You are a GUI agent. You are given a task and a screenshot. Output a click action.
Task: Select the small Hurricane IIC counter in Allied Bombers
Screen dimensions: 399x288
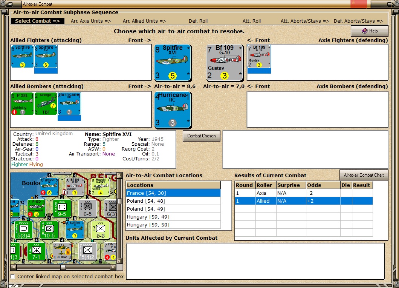(x=69, y=103)
